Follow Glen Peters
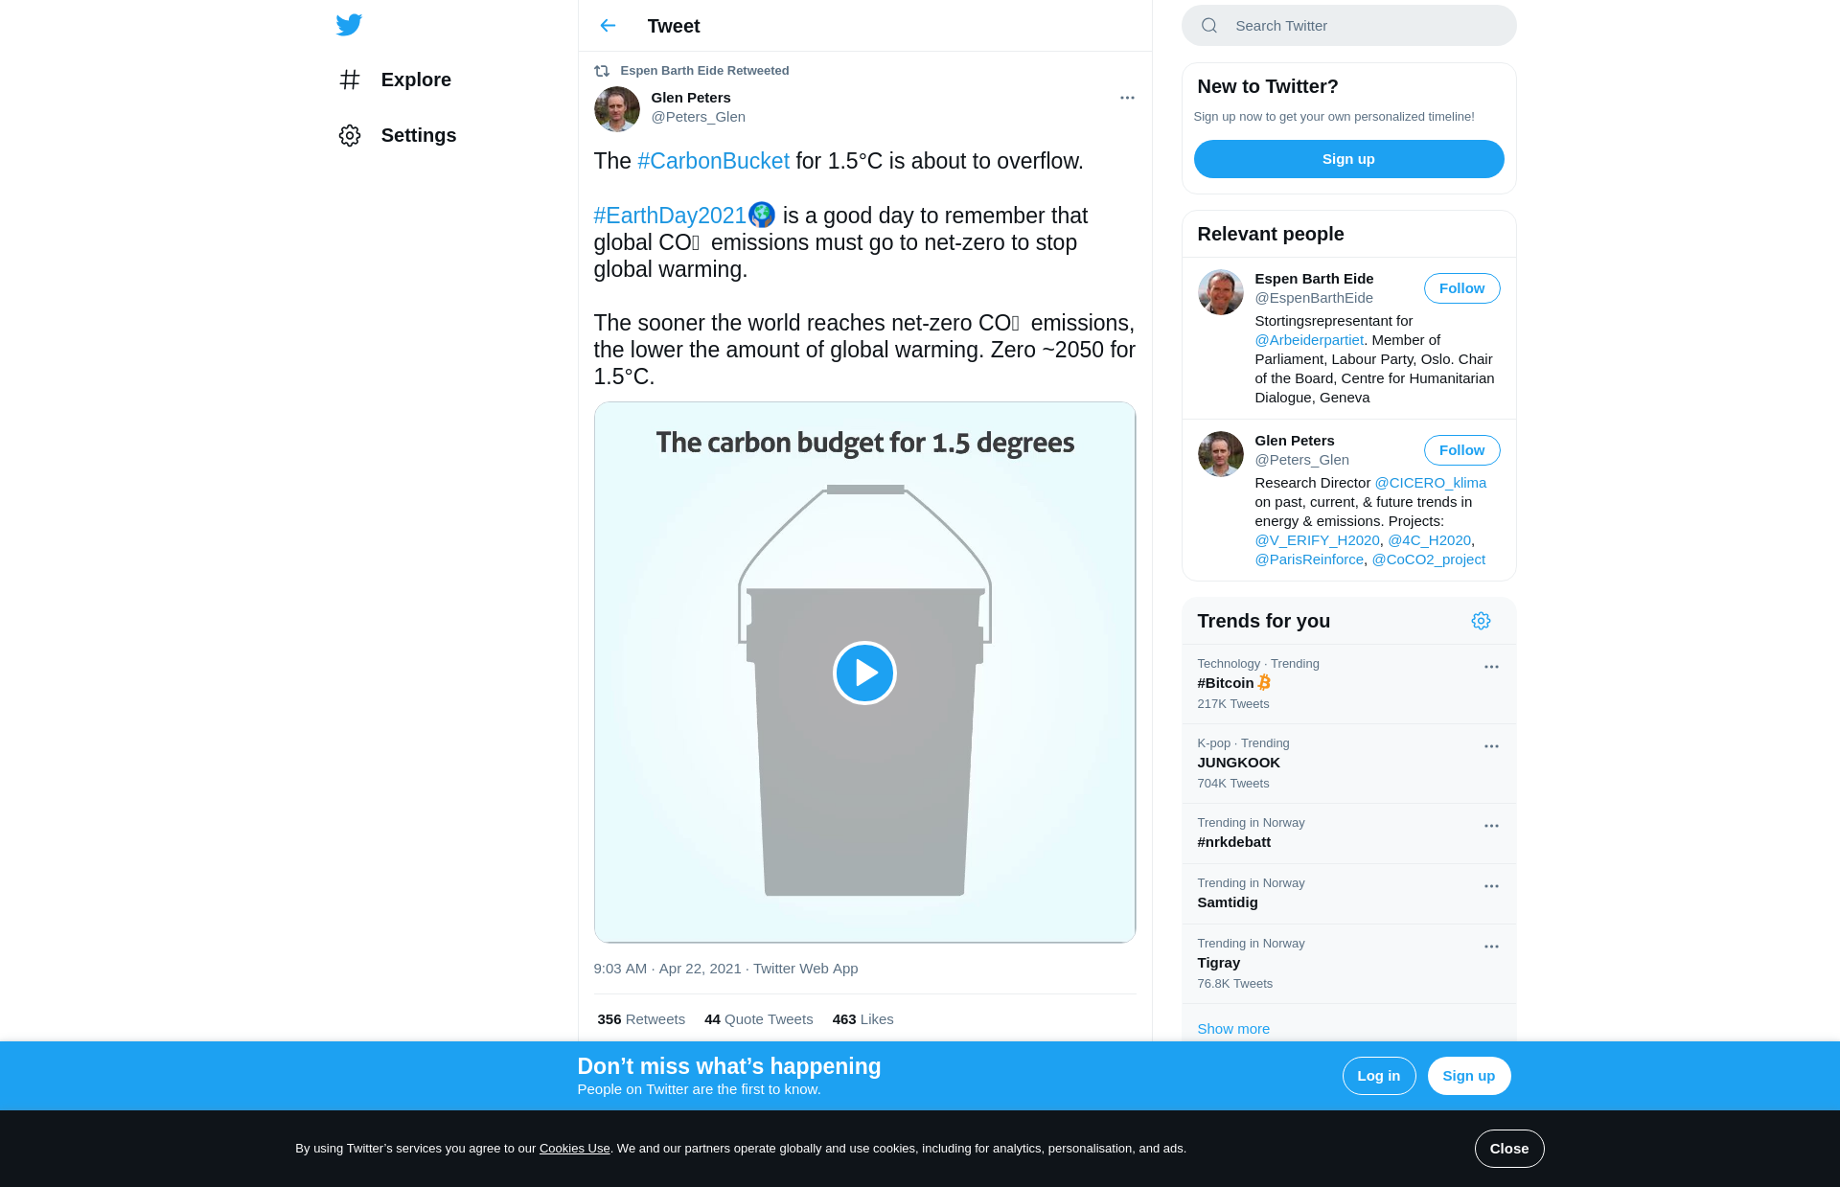 pyautogui.click(x=1461, y=450)
